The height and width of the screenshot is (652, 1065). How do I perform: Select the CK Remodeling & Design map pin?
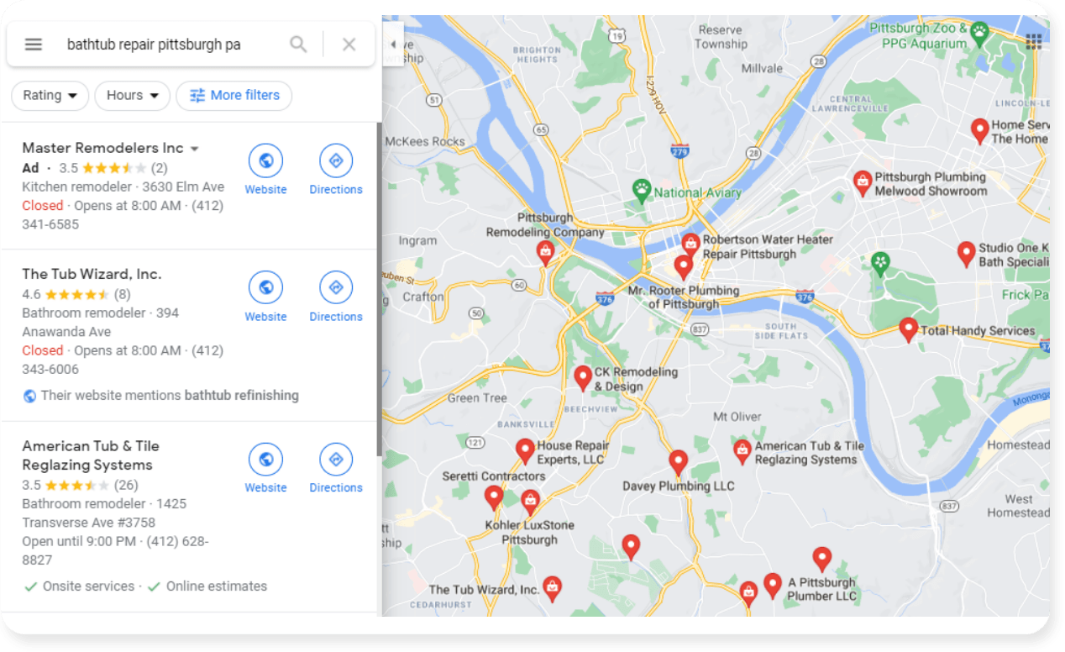[x=583, y=377]
